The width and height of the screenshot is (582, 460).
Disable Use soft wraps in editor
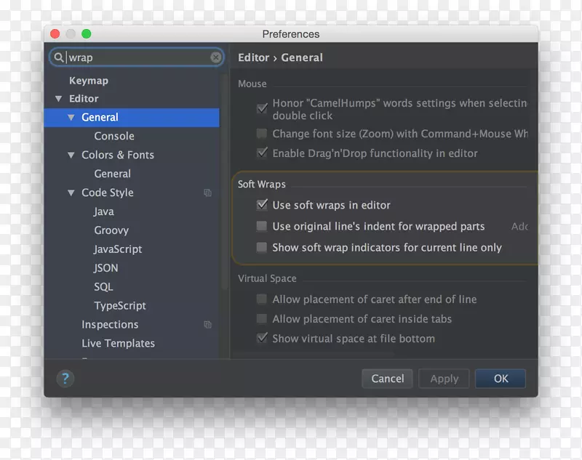pos(261,205)
